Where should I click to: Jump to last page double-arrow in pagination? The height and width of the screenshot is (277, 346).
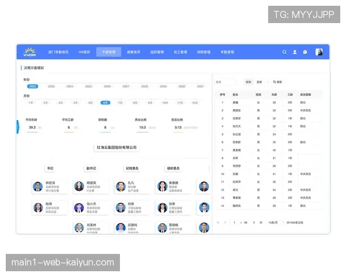point(261,222)
